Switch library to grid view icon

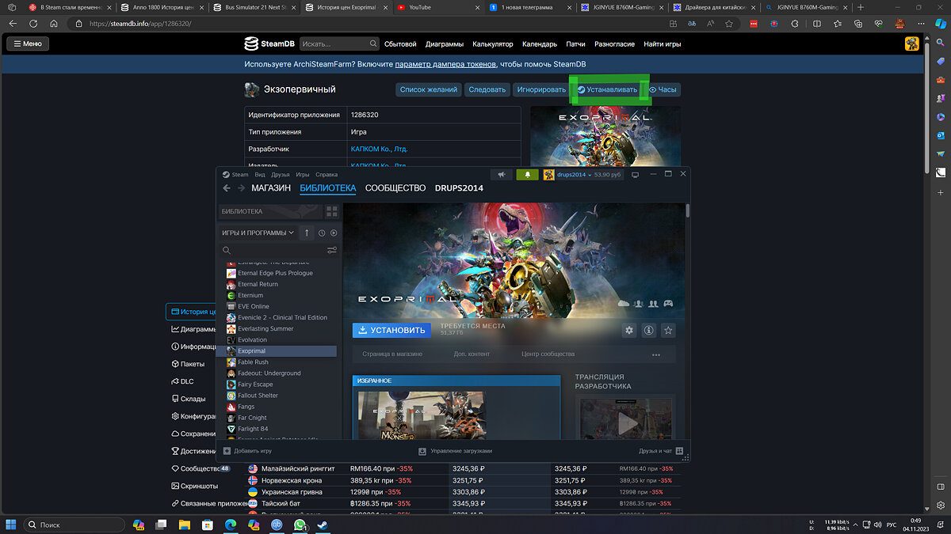pyautogui.click(x=332, y=211)
